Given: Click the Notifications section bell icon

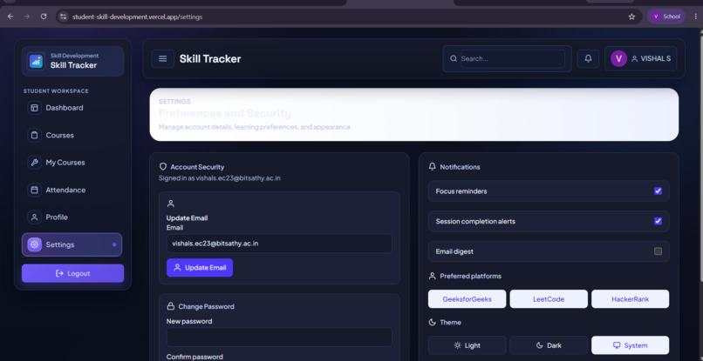Looking at the screenshot, I should [433, 166].
